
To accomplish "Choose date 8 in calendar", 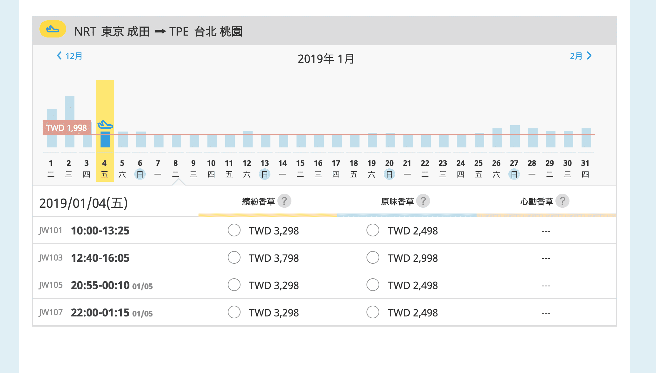I will (176, 168).
